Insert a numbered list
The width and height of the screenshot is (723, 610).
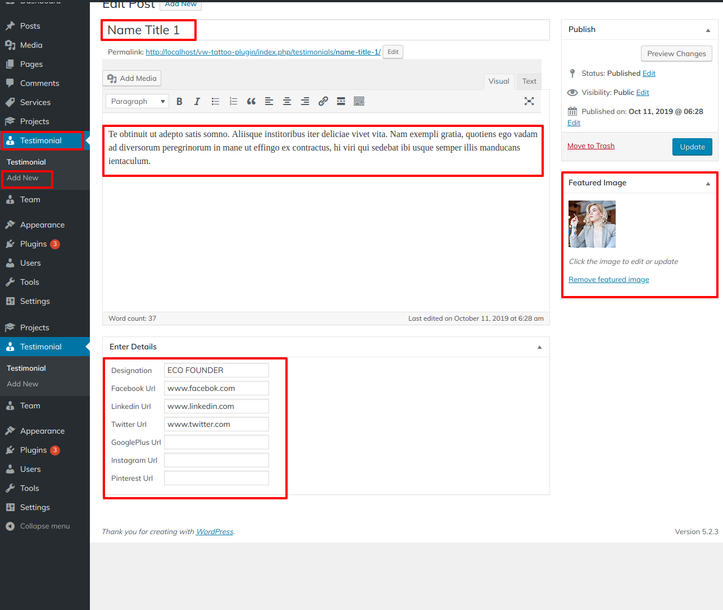point(233,102)
